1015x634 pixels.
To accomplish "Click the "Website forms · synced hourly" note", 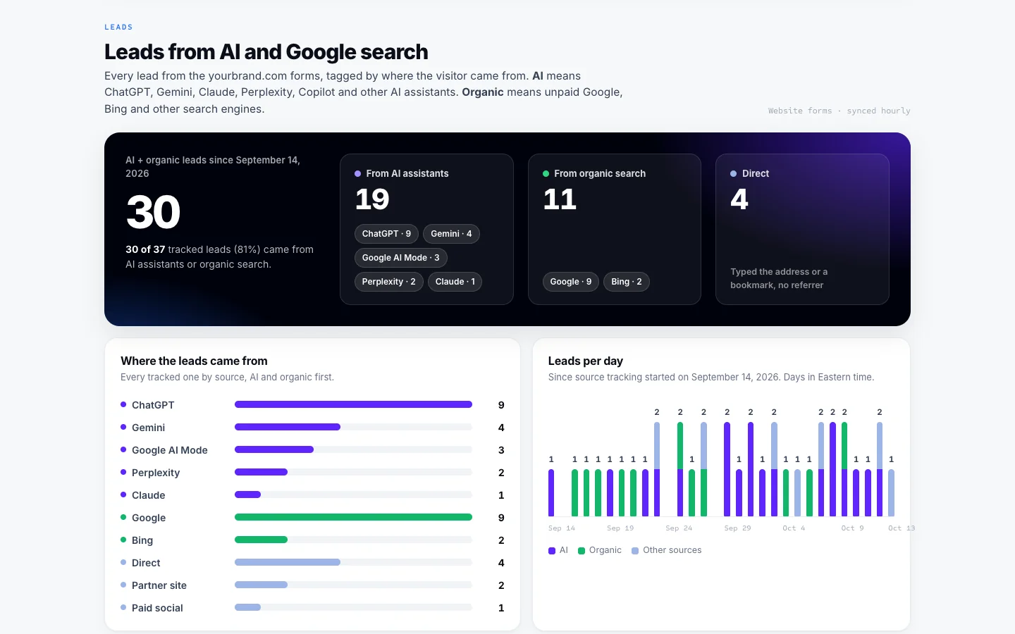I will point(839,111).
